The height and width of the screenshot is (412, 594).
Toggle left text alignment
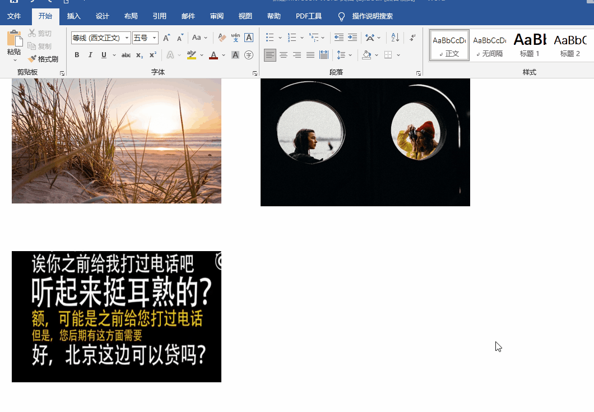click(270, 55)
